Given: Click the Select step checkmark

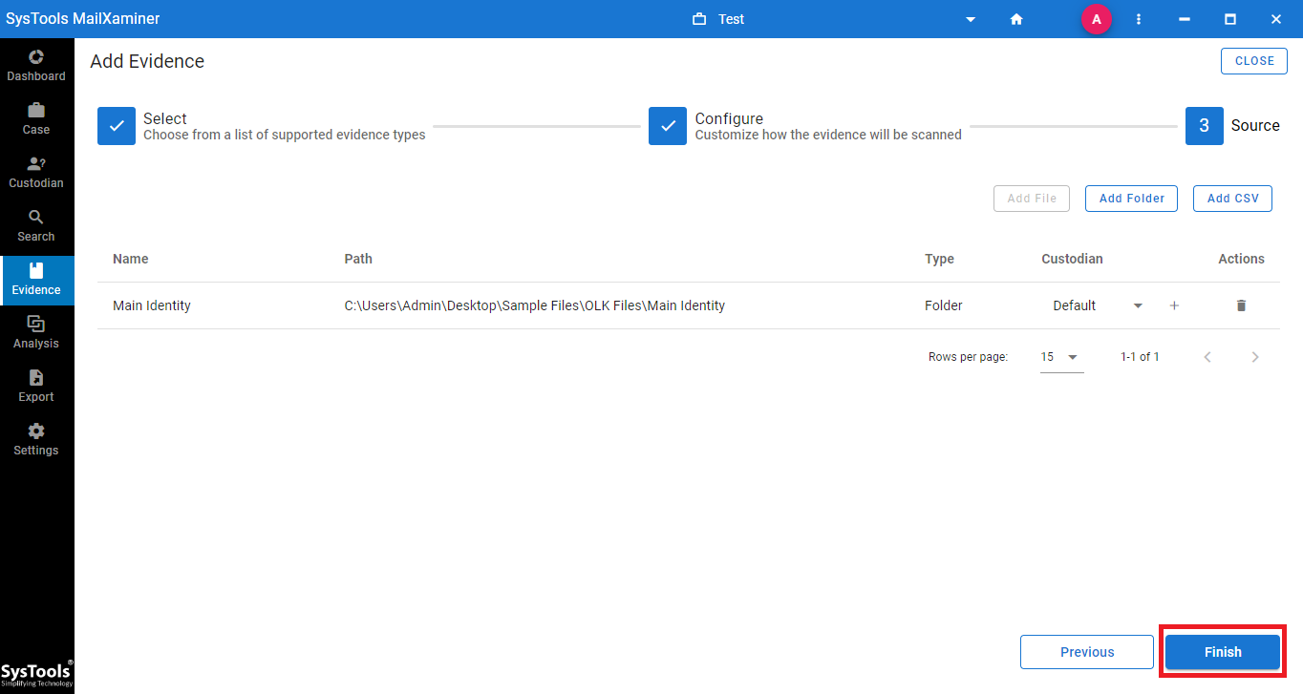Looking at the screenshot, I should pos(117,126).
